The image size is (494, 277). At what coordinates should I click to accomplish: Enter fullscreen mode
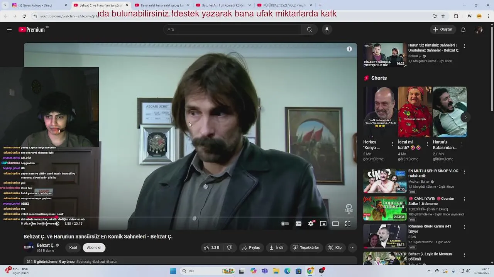[x=348, y=224]
